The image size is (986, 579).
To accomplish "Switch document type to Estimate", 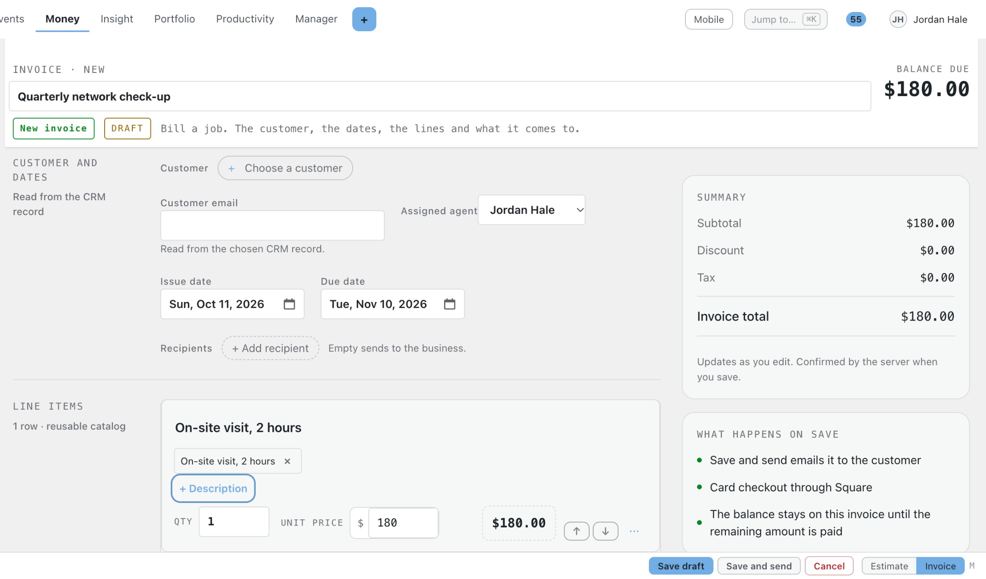I will click(889, 566).
